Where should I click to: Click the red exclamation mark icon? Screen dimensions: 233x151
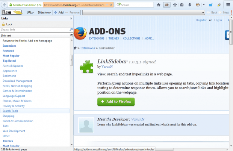(231, 12)
